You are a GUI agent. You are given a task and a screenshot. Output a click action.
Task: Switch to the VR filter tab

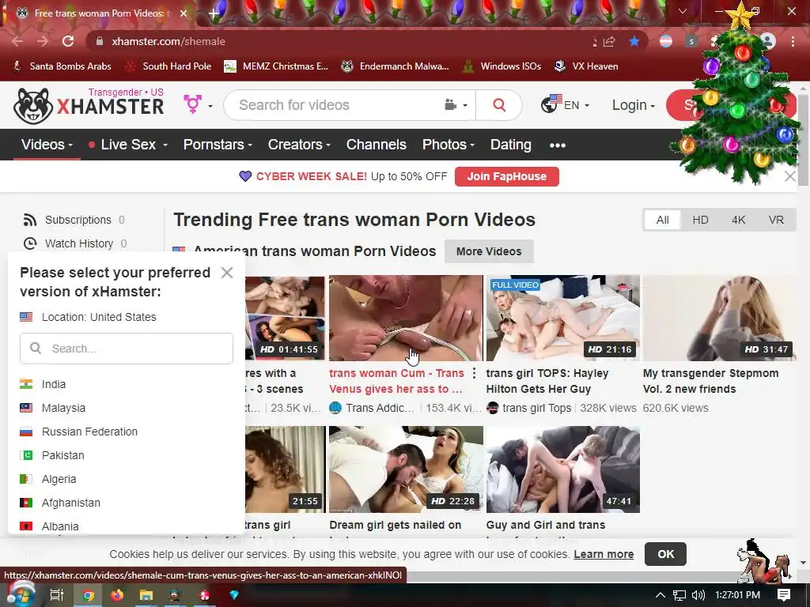(776, 220)
